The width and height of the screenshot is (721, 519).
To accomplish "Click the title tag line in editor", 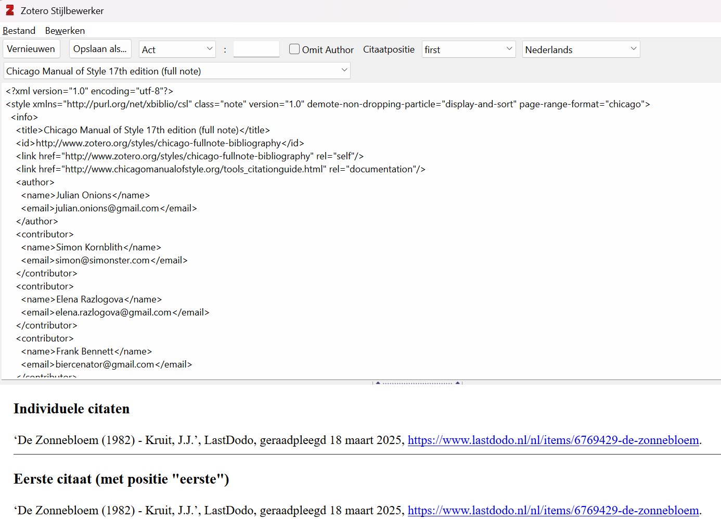I will point(143,130).
